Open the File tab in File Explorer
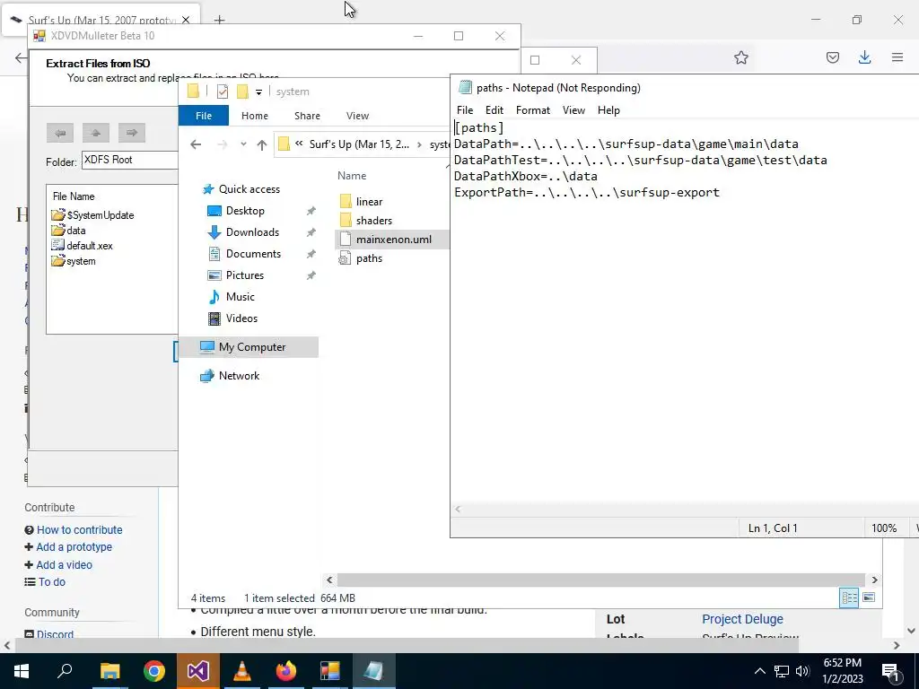Screen dimensions: 919x689 pyautogui.click(x=204, y=116)
